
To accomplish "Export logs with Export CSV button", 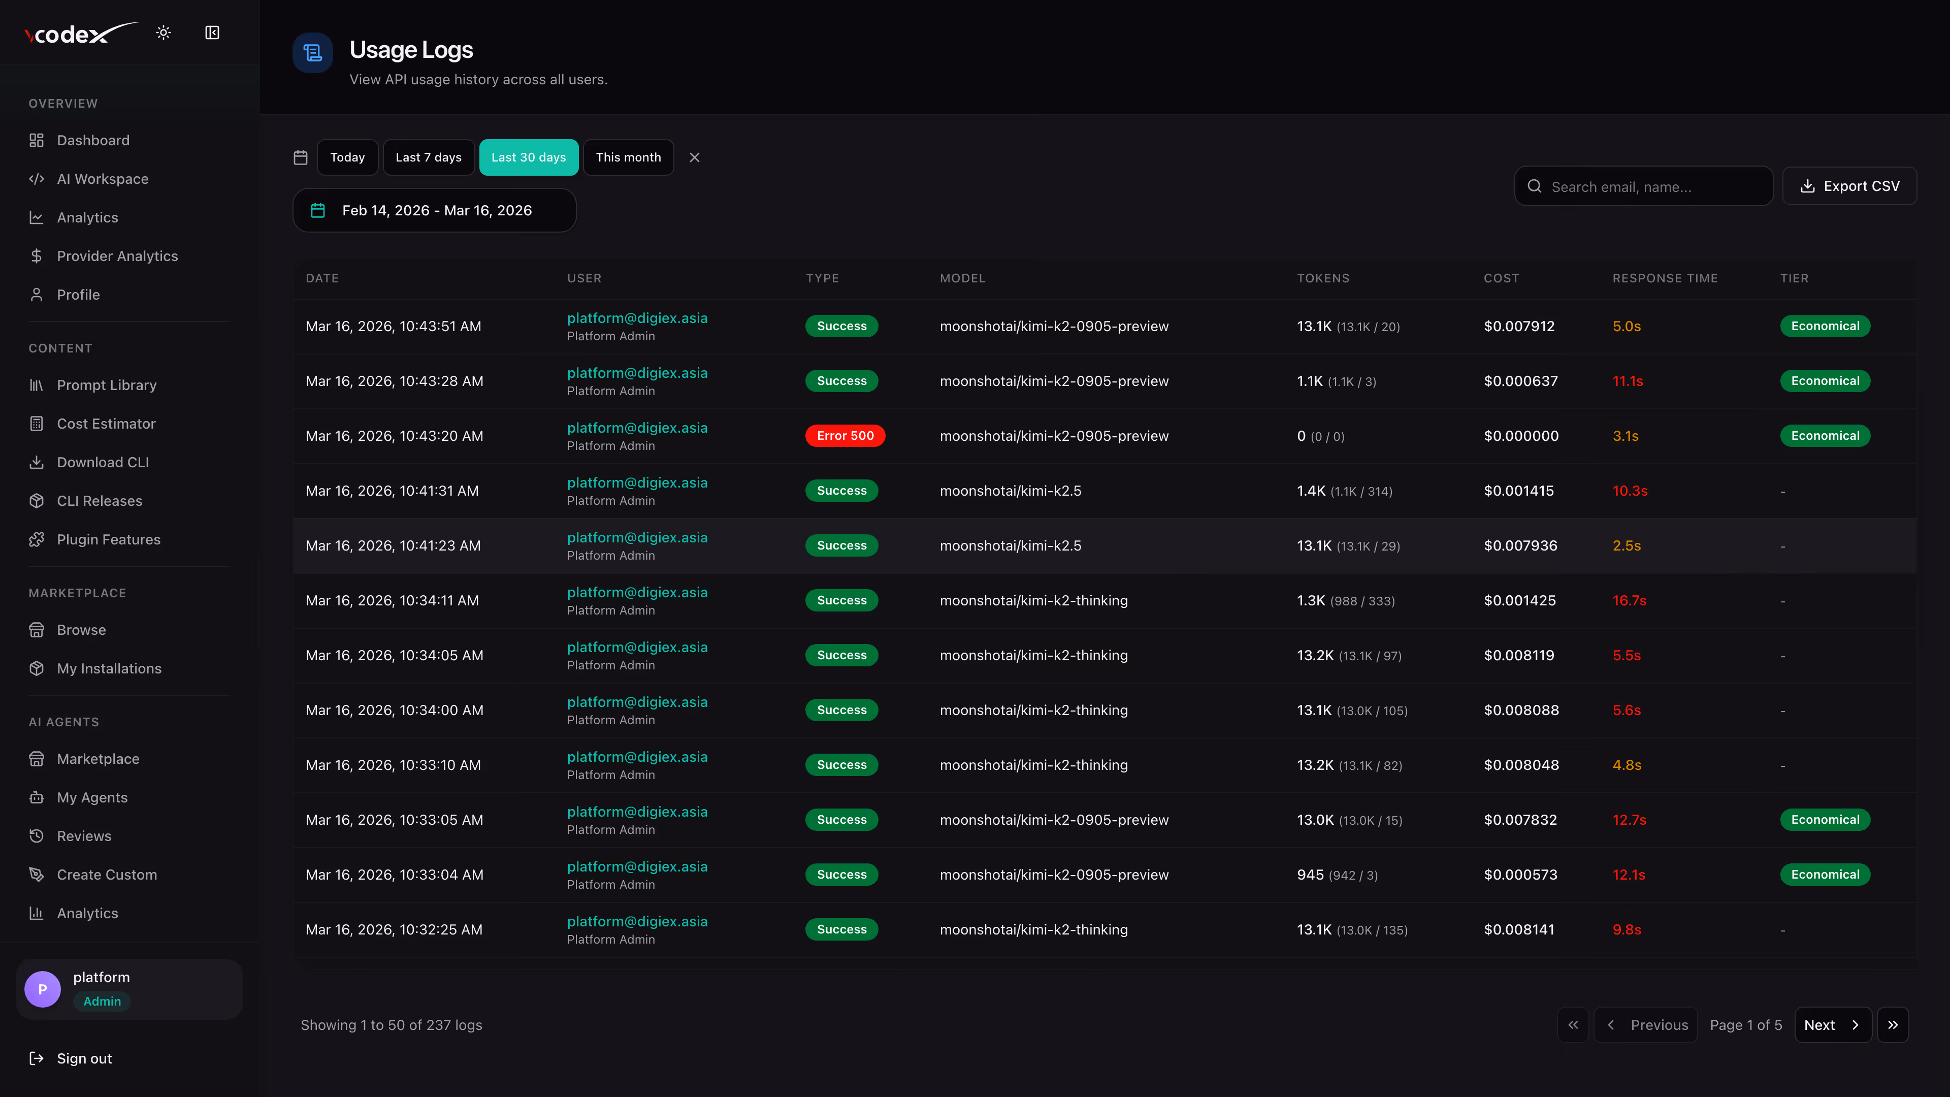I will click(x=1849, y=186).
